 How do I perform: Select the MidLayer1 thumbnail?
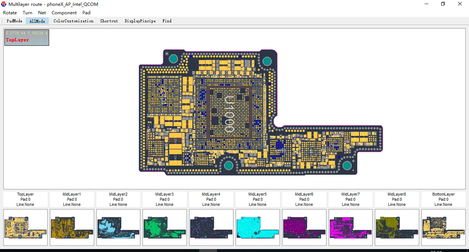pos(72,227)
